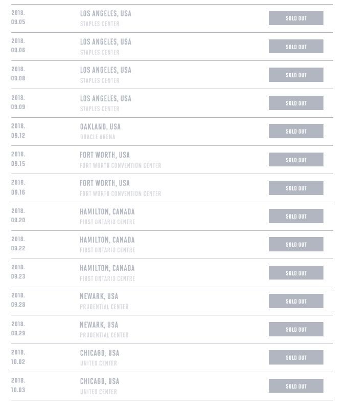Click Hamilton, Canada title for 09.20 show
Image resolution: width=348 pixels, height=406 pixels.
tap(107, 211)
